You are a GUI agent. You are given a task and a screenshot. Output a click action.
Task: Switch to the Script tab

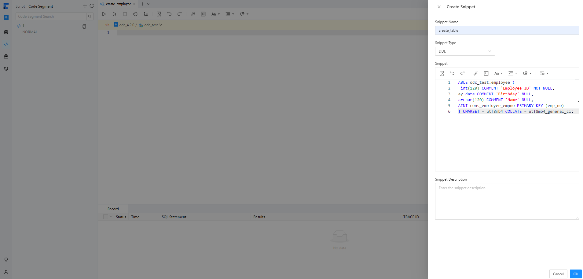[20, 6]
